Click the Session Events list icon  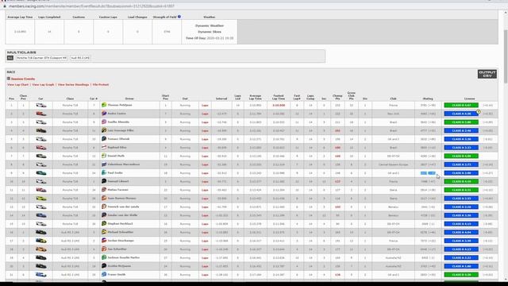[x=9, y=79]
